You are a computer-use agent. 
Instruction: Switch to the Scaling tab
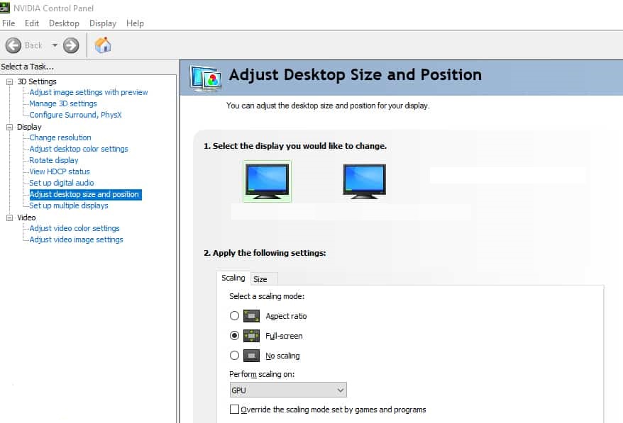(x=233, y=278)
